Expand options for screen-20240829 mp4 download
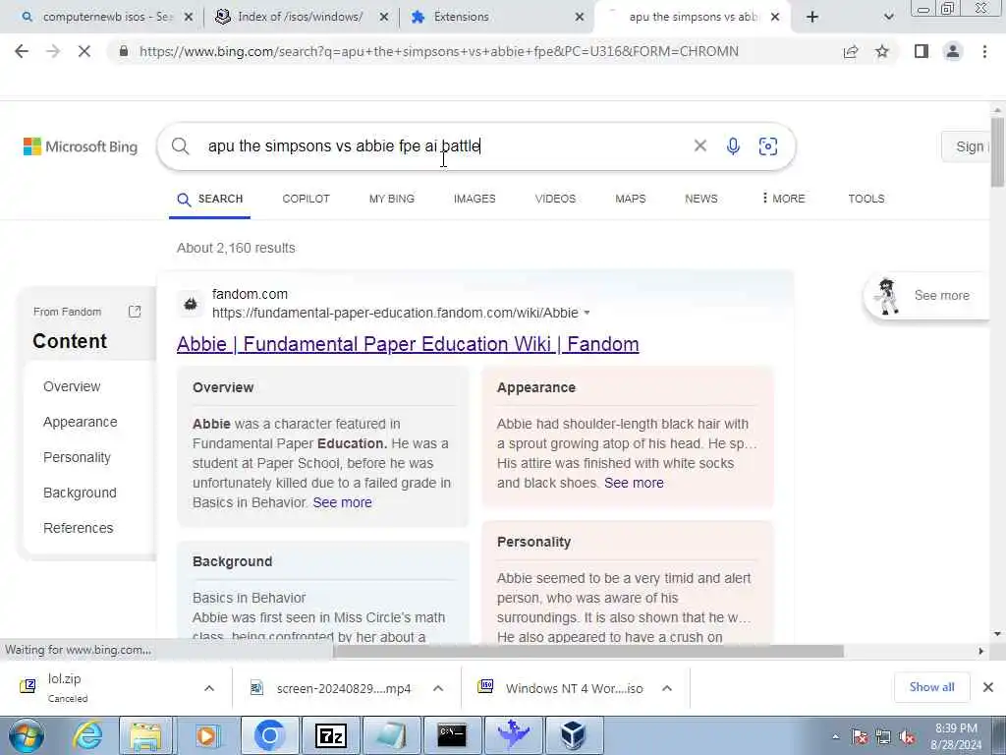 pos(438,688)
